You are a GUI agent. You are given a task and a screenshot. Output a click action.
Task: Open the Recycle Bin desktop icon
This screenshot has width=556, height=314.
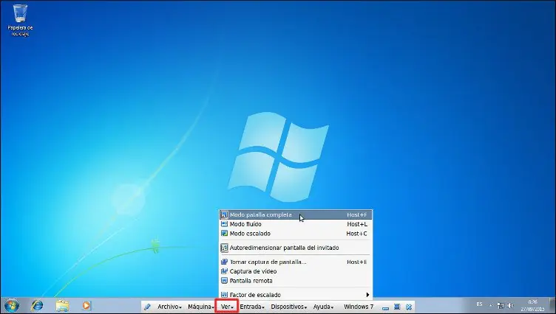point(20,20)
